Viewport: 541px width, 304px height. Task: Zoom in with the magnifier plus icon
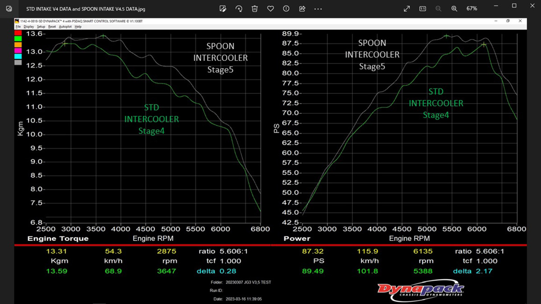coord(454,9)
